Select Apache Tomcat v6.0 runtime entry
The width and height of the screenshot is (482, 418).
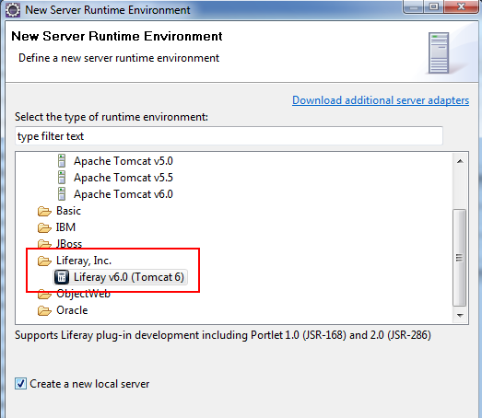[123, 194]
